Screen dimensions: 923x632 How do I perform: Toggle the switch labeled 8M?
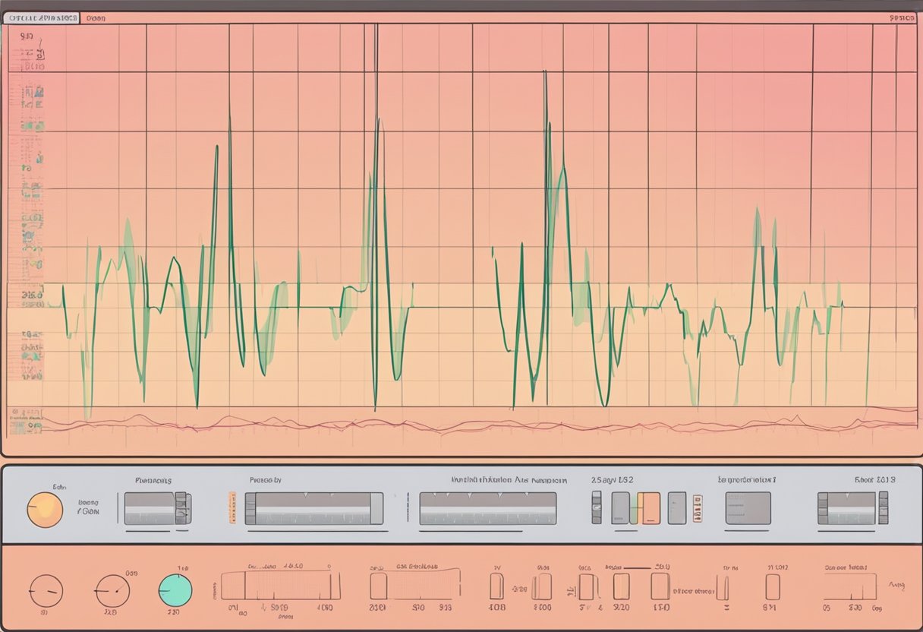point(772,586)
